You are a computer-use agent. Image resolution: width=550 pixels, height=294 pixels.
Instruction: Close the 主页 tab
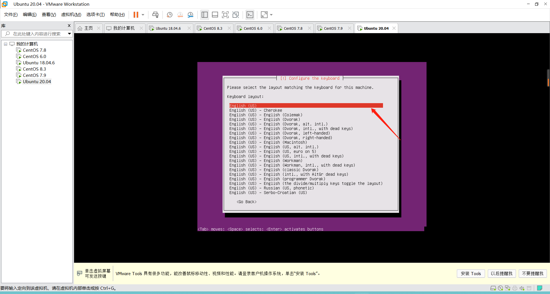coord(99,28)
